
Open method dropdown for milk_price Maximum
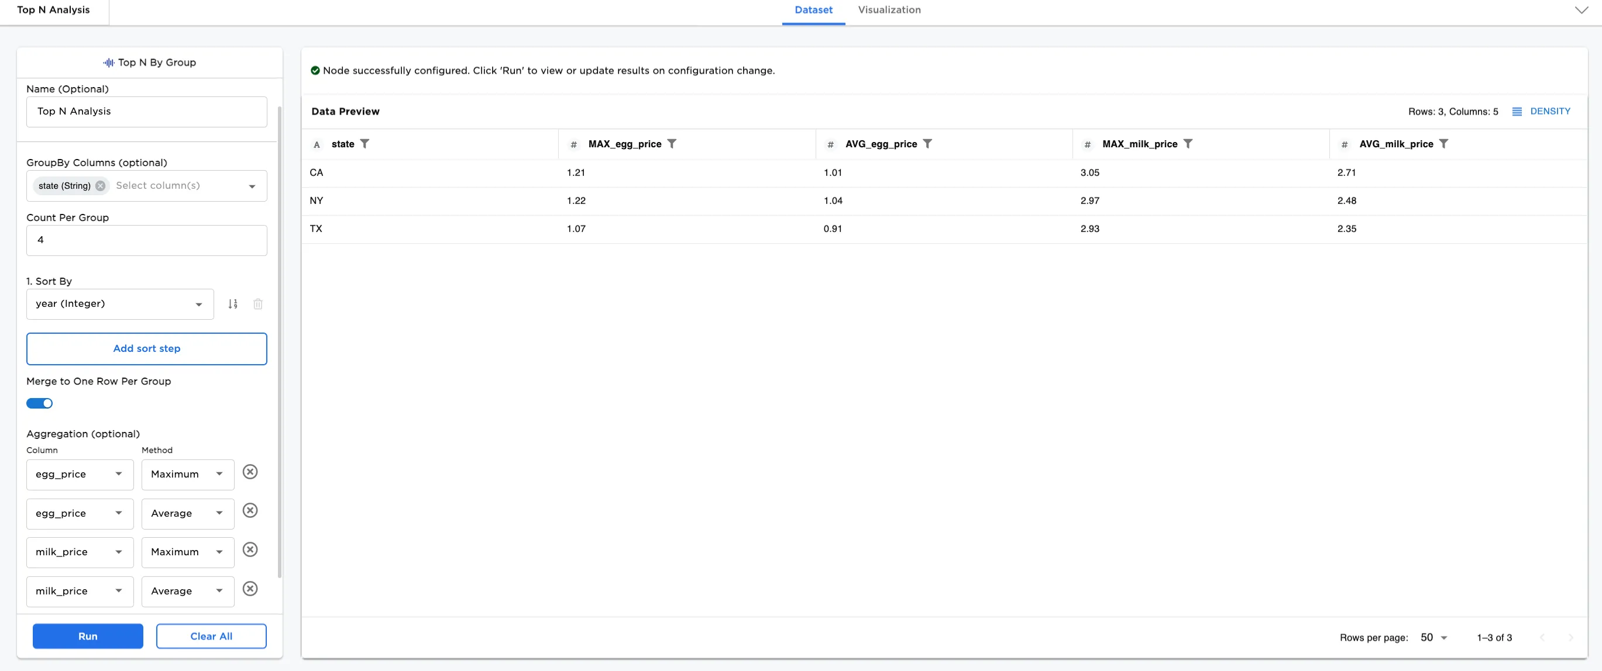coord(187,552)
